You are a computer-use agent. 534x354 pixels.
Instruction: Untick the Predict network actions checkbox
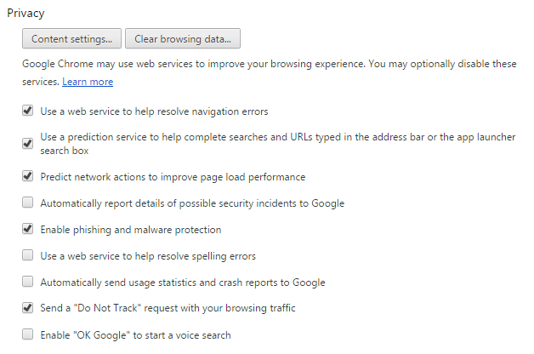[x=28, y=176]
